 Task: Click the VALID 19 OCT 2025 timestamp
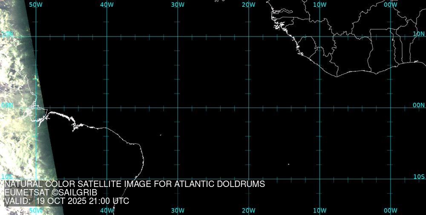[x=66, y=201]
